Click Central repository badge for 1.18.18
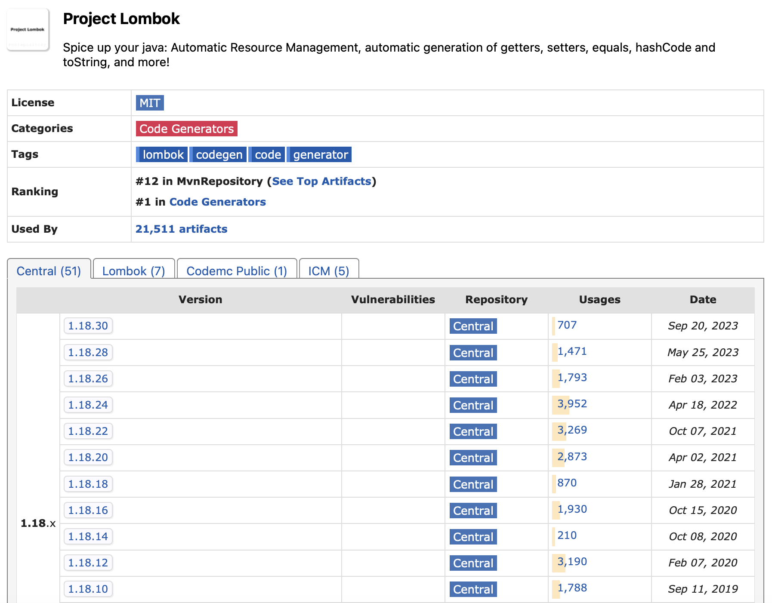772x603 pixels. pyautogui.click(x=473, y=484)
